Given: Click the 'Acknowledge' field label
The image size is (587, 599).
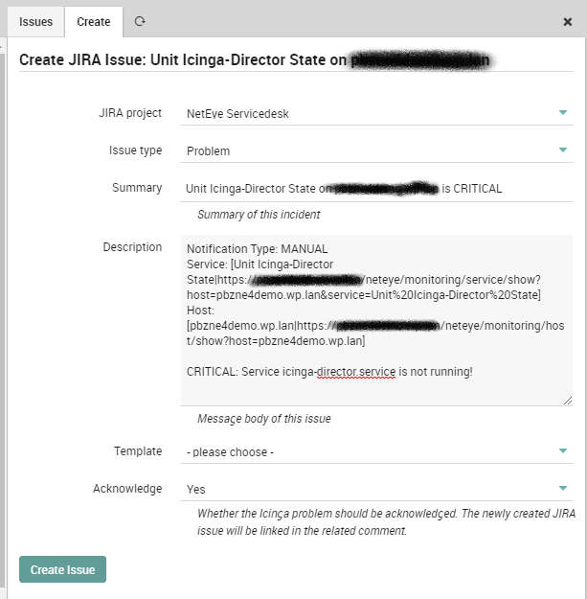Looking at the screenshot, I should coord(127,489).
